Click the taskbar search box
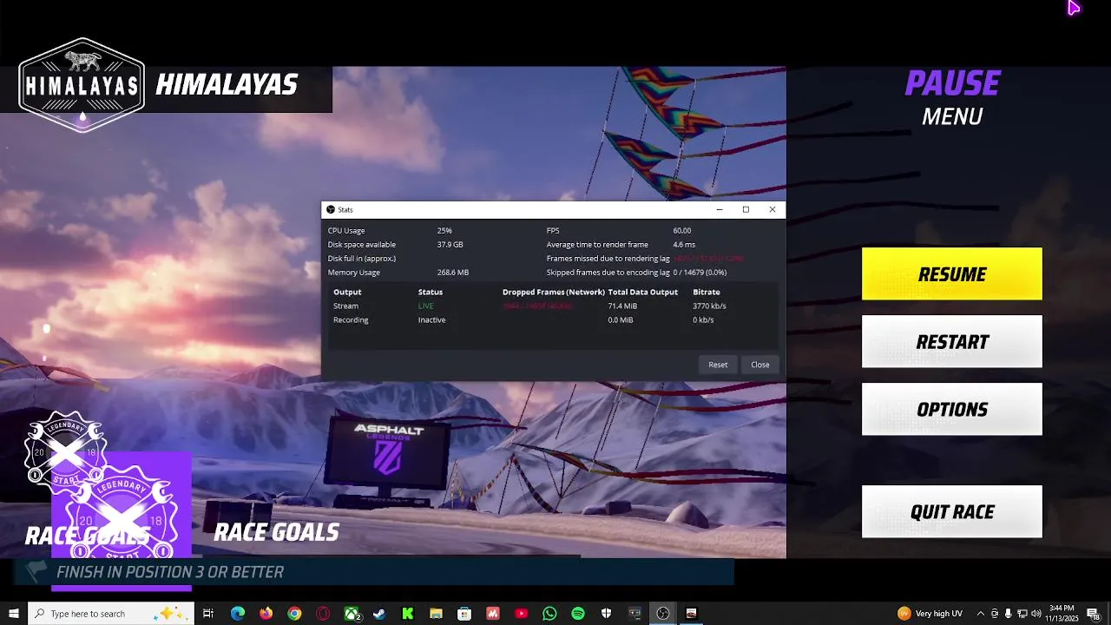This screenshot has height=625, width=1111. click(111, 614)
